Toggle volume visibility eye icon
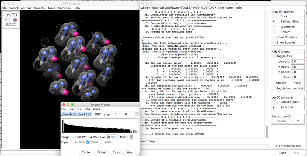The width and height of the screenshot is (307, 156). (126, 114)
